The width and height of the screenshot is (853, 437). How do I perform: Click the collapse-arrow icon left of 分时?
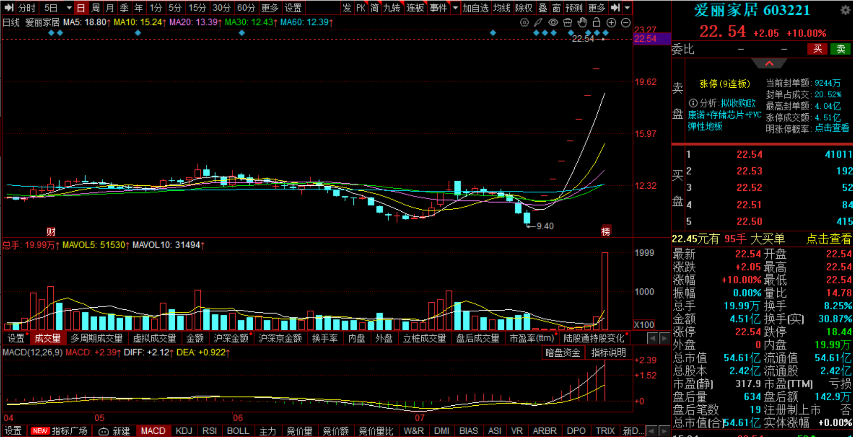click(9, 7)
